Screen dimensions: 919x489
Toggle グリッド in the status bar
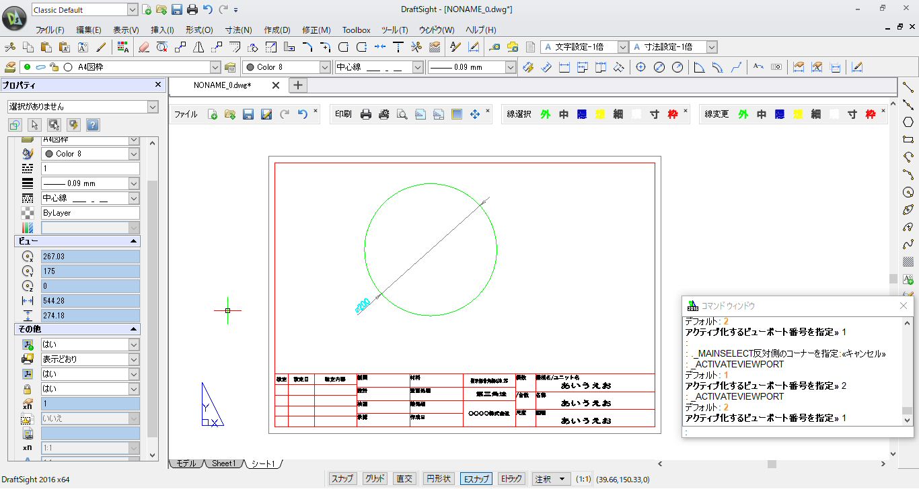pyautogui.click(x=375, y=479)
